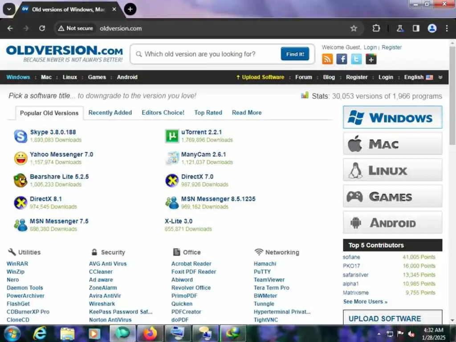Click the big Linux platform button
The width and height of the screenshot is (456, 342).
pyautogui.click(x=392, y=170)
